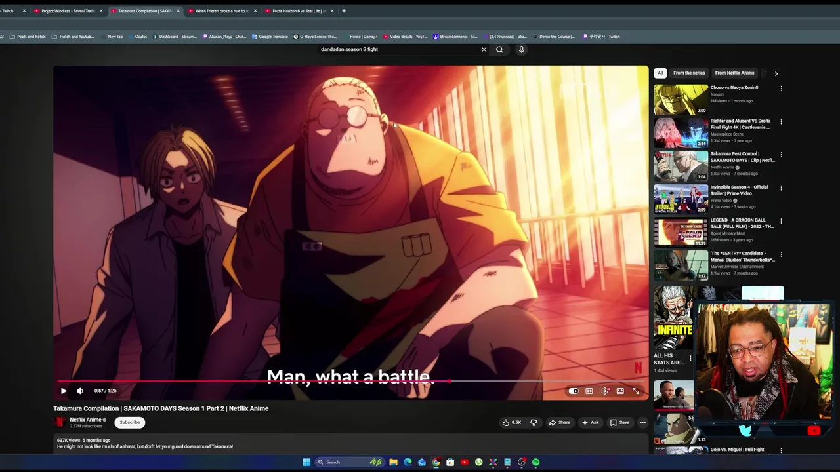Open uTorrent from the taskbar
Image resolution: width=840 pixels, height=472 pixels.
[x=479, y=462]
